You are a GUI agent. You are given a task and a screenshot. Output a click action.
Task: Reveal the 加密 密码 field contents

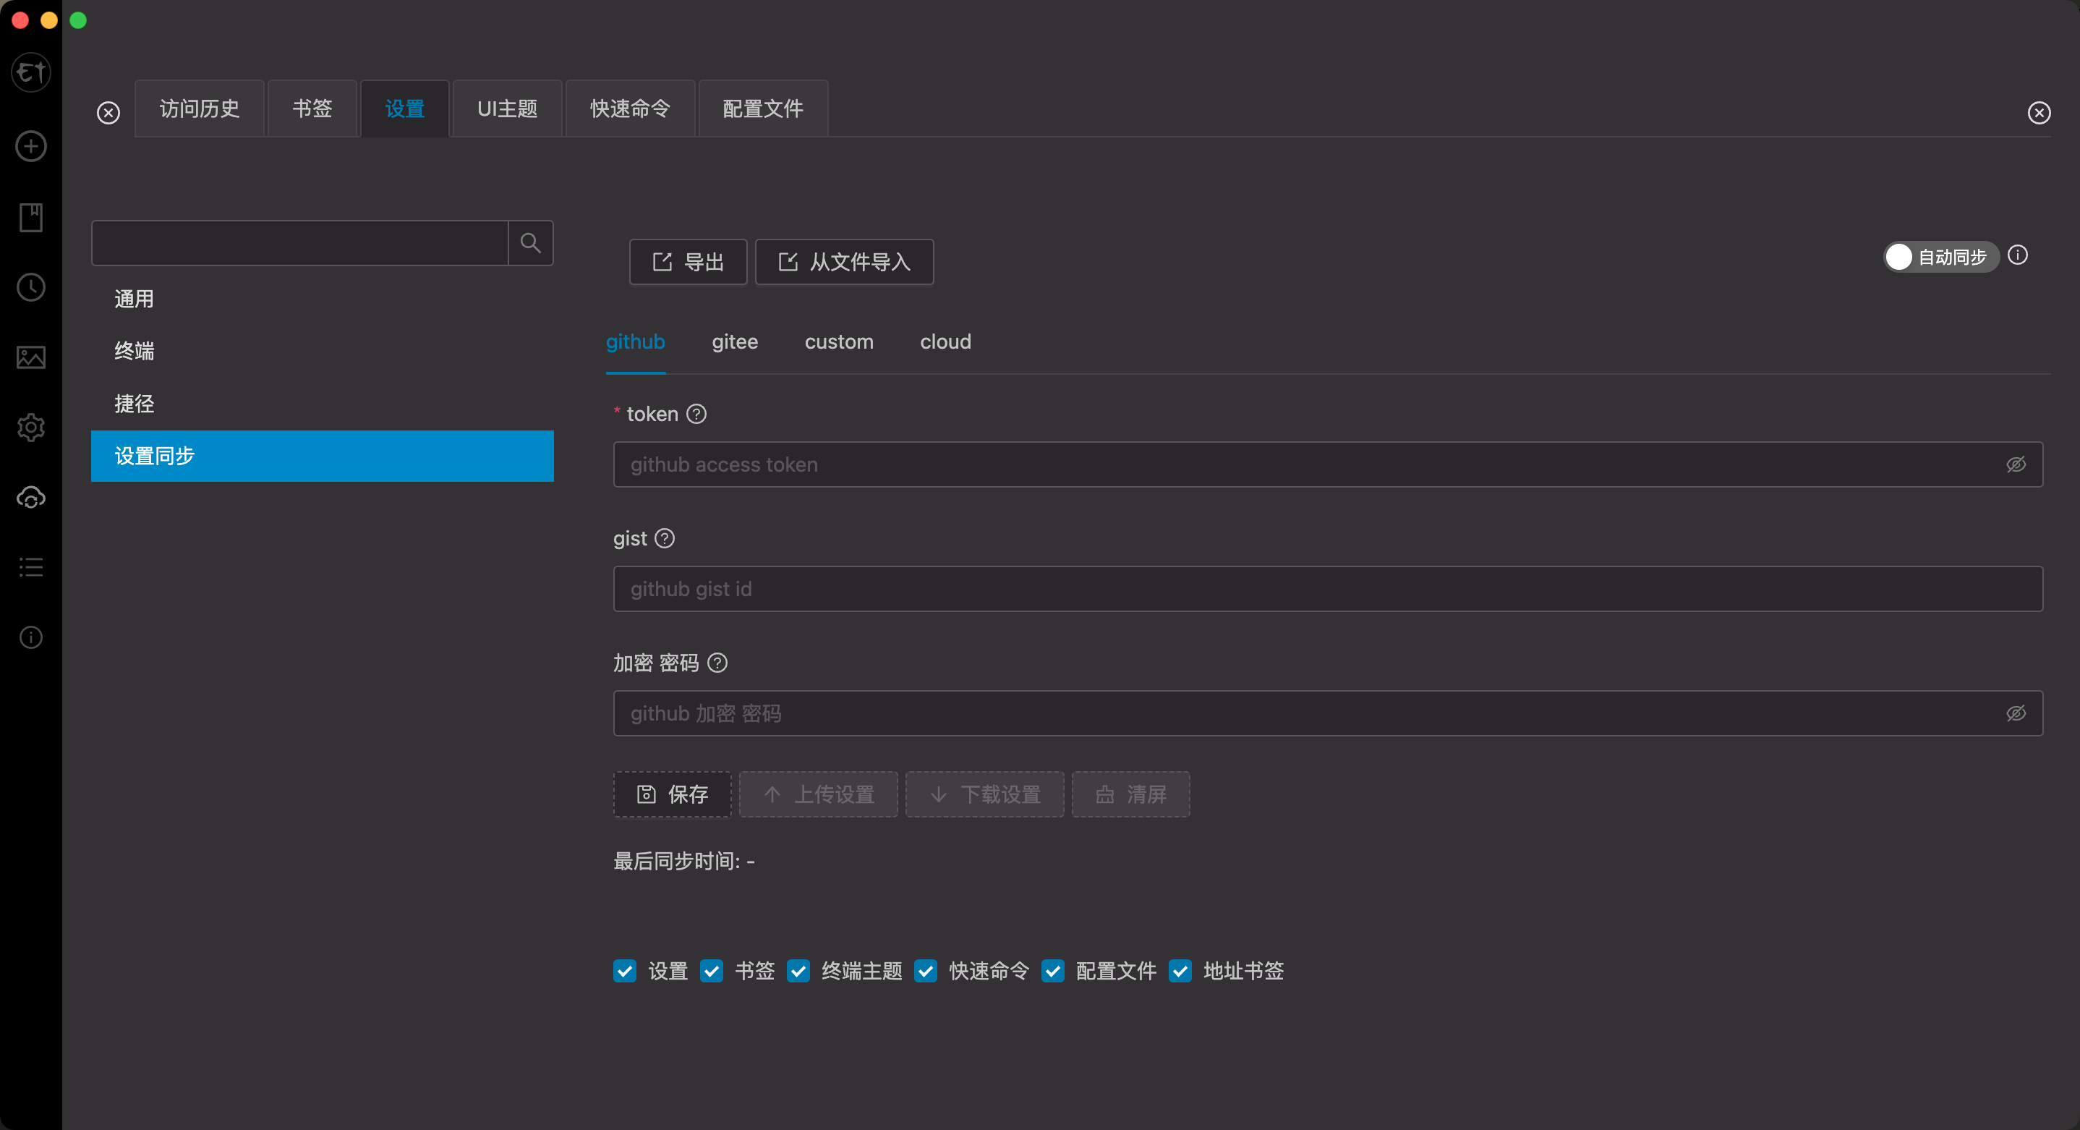pyautogui.click(x=2016, y=713)
